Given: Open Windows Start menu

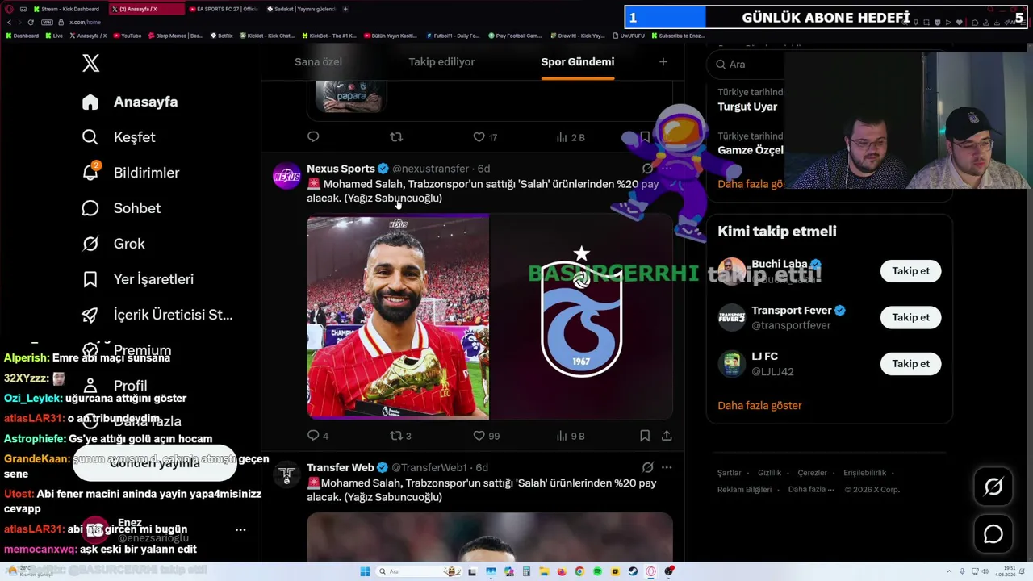Looking at the screenshot, I should (x=365, y=571).
